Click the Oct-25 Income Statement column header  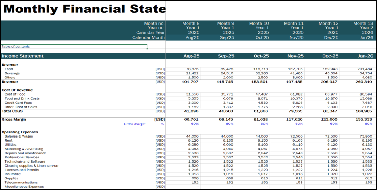pos(261,56)
